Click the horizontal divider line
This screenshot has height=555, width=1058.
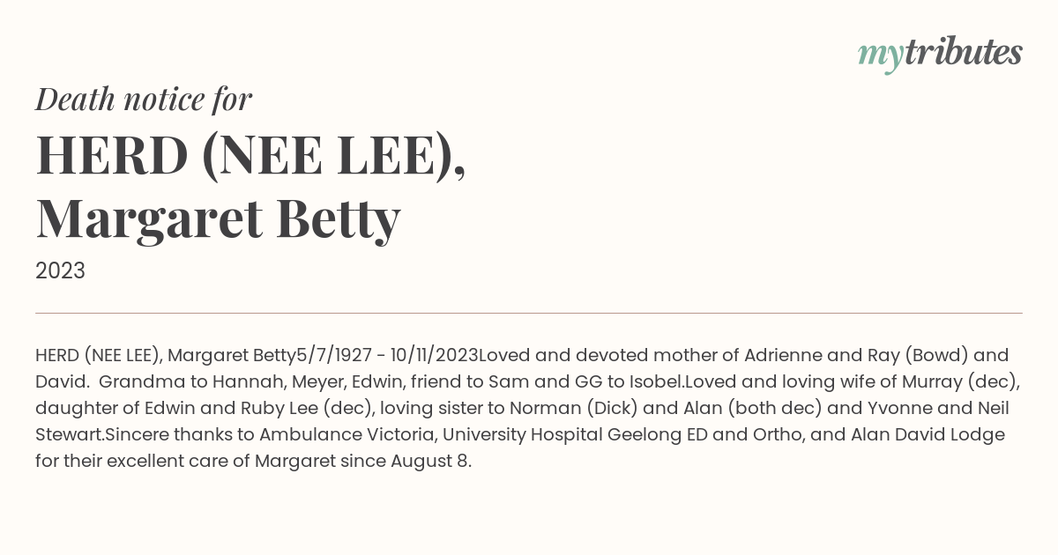(x=529, y=313)
